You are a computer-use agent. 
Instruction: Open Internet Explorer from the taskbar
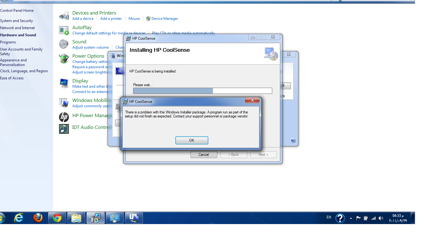pos(19,218)
